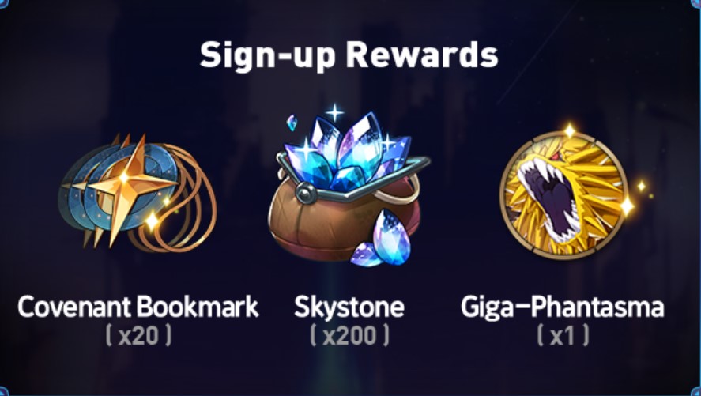Tap the small floating crystal above the pouch

point(292,123)
